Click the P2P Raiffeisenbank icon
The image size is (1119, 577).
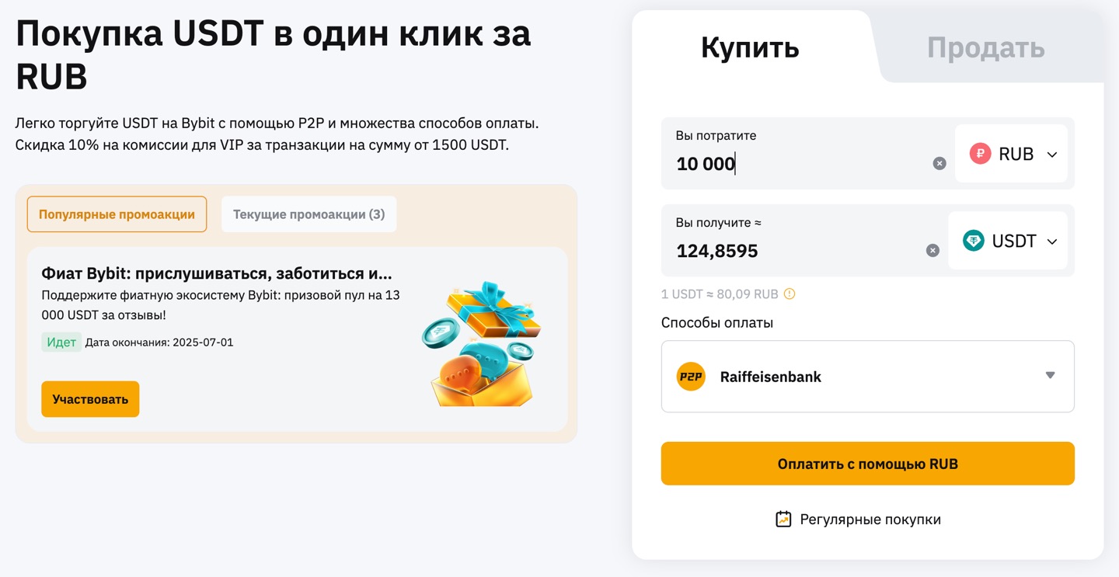691,377
